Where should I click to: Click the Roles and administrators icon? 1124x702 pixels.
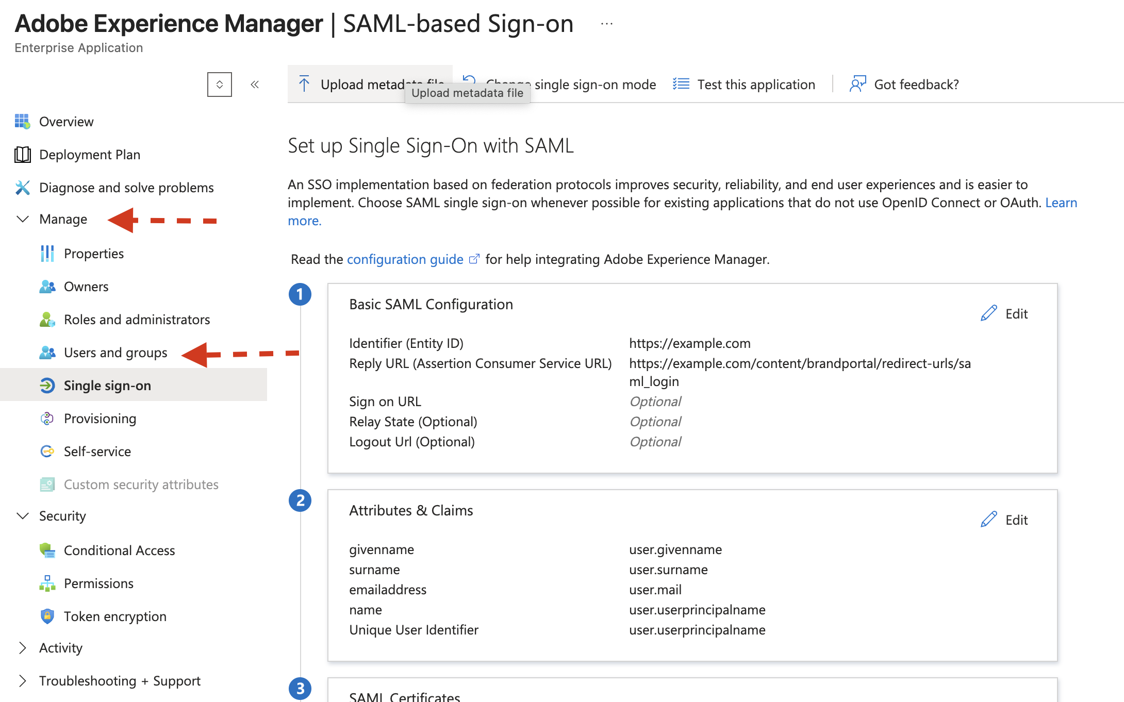click(x=47, y=320)
